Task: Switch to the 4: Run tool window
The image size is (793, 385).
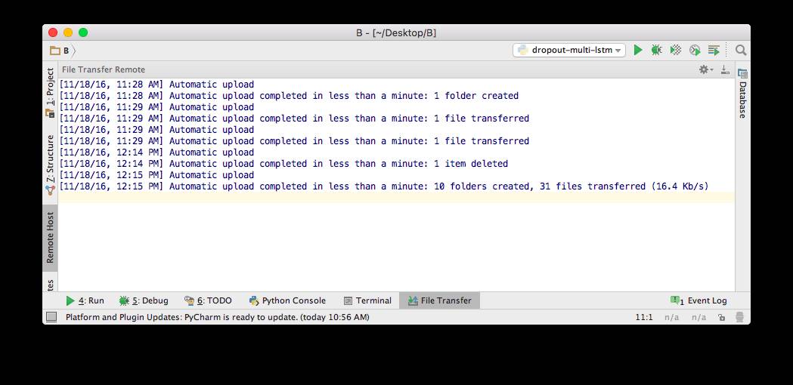Action: pyautogui.click(x=85, y=300)
